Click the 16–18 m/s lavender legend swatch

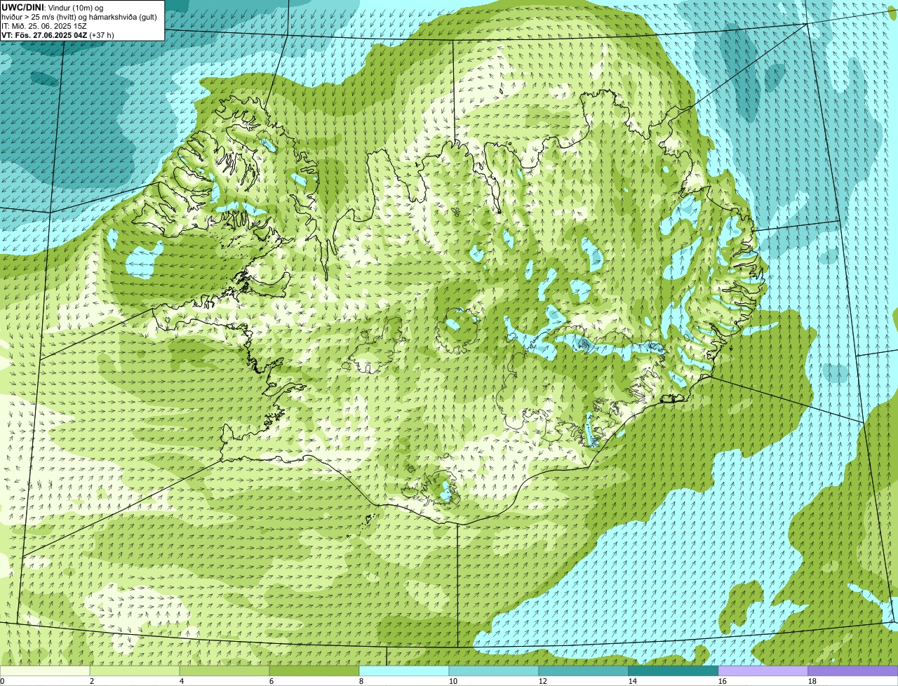coord(763,671)
